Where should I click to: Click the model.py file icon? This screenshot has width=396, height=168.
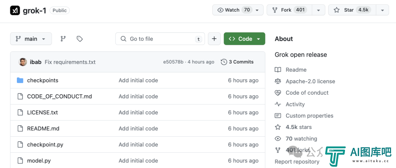(x=20, y=160)
